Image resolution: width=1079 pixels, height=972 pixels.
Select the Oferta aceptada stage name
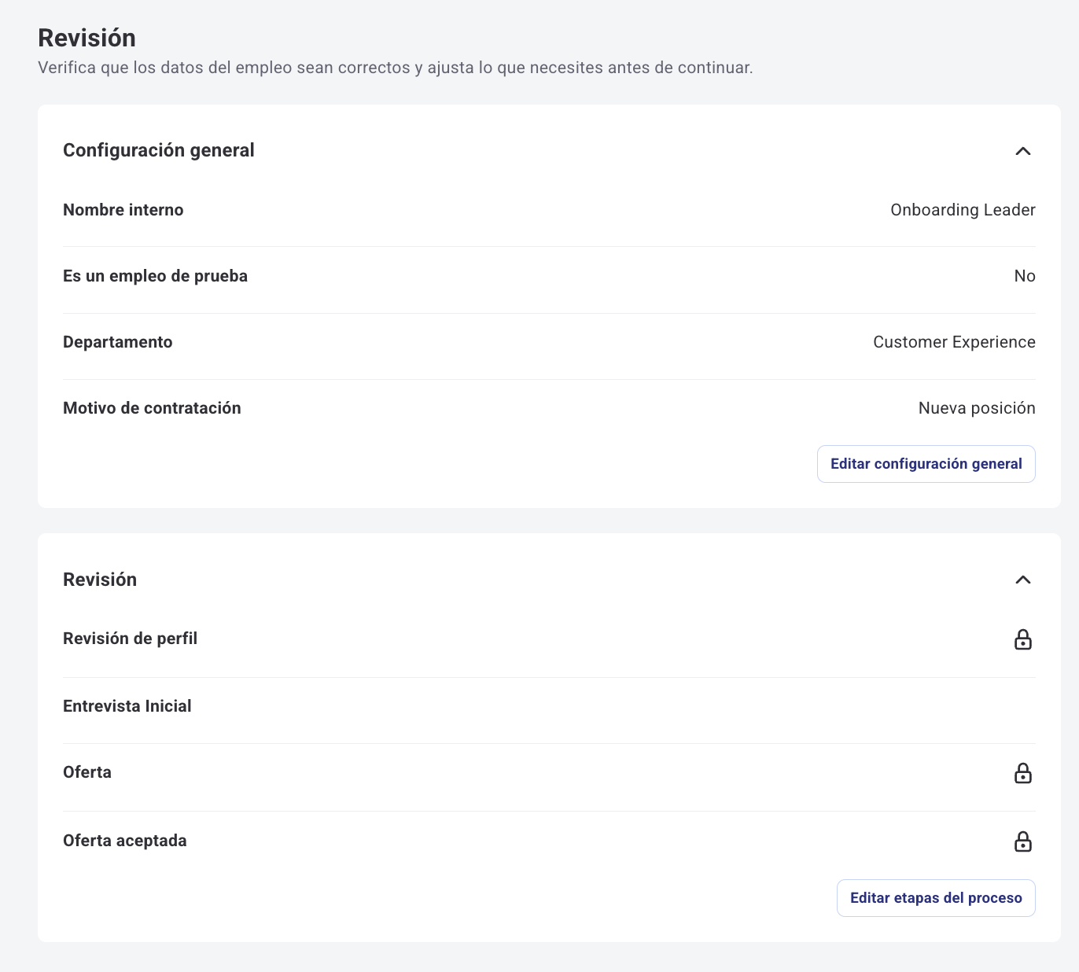coord(125,841)
